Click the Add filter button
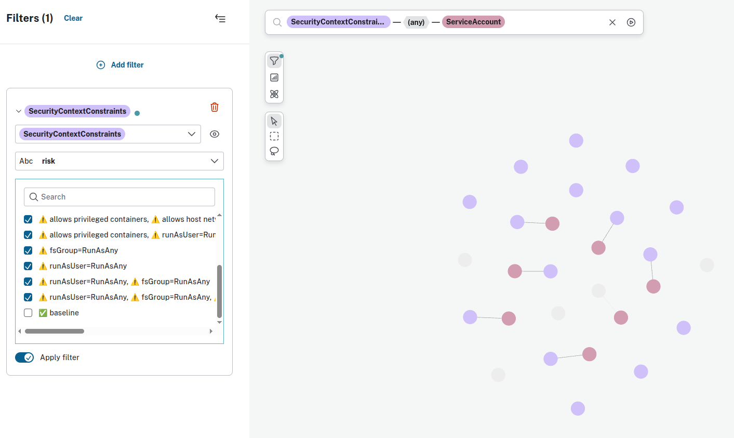Image resolution: width=734 pixels, height=438 pixels. tap(120, 65)
